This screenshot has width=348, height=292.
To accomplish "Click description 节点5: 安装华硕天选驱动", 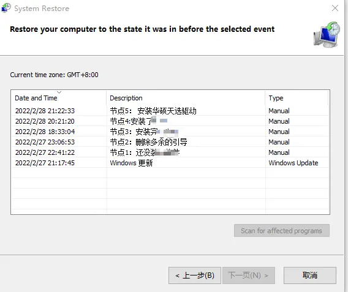I will (153, 111).
